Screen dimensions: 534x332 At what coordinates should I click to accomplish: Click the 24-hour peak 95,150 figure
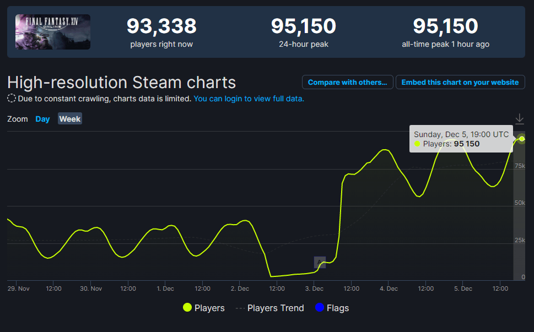click(304, 26)
